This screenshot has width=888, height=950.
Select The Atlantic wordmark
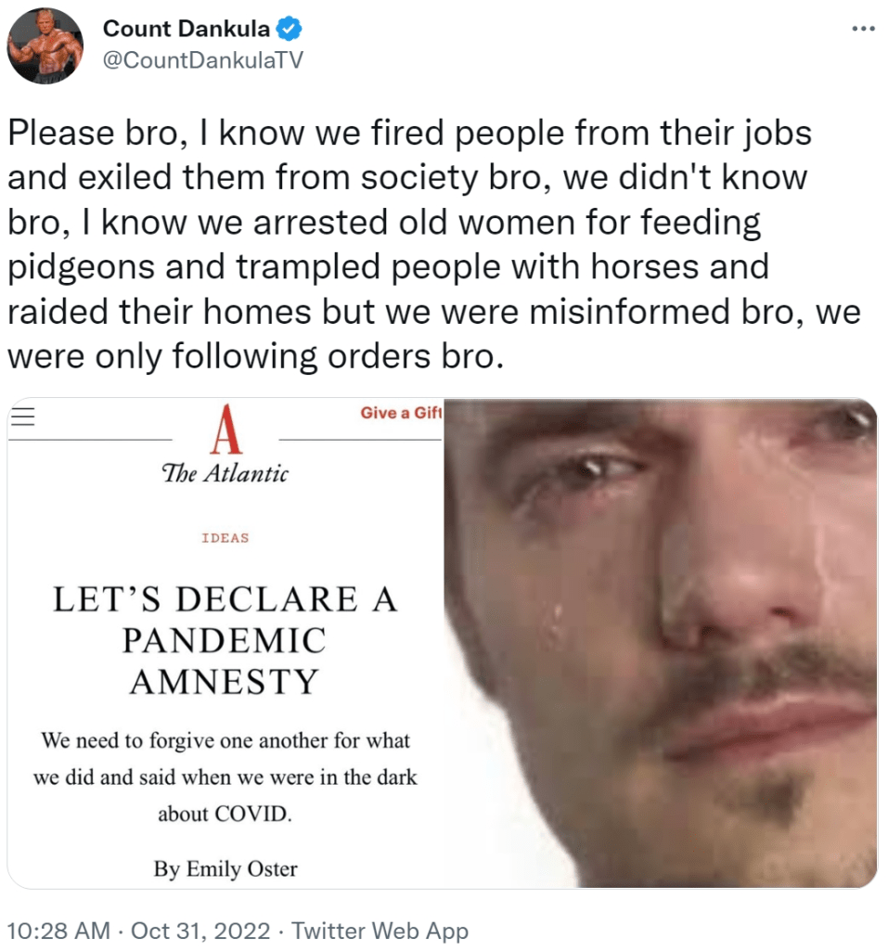click(x=225, y=473)
